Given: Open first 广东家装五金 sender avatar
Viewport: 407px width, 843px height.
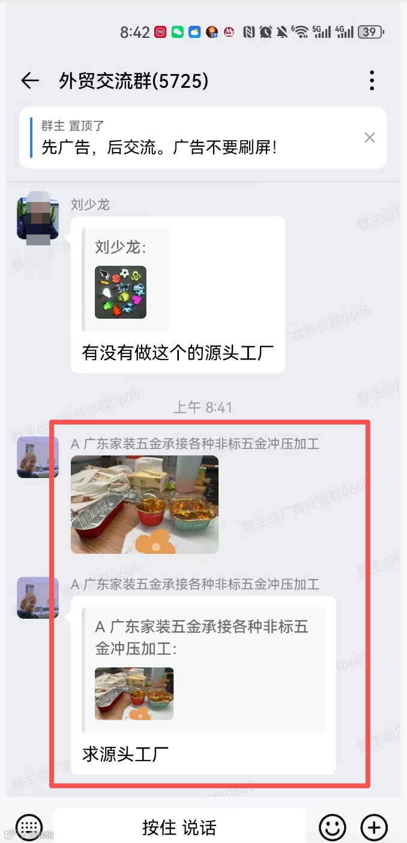Looking at the screenshot, I should coord(38,458).
